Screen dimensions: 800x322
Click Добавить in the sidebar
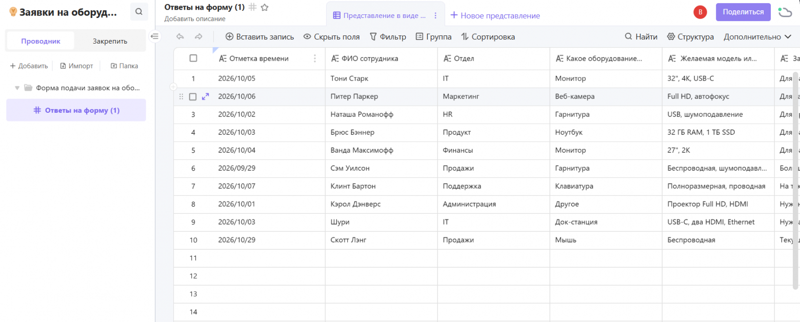pyautogui.click(x=29, y=66)
